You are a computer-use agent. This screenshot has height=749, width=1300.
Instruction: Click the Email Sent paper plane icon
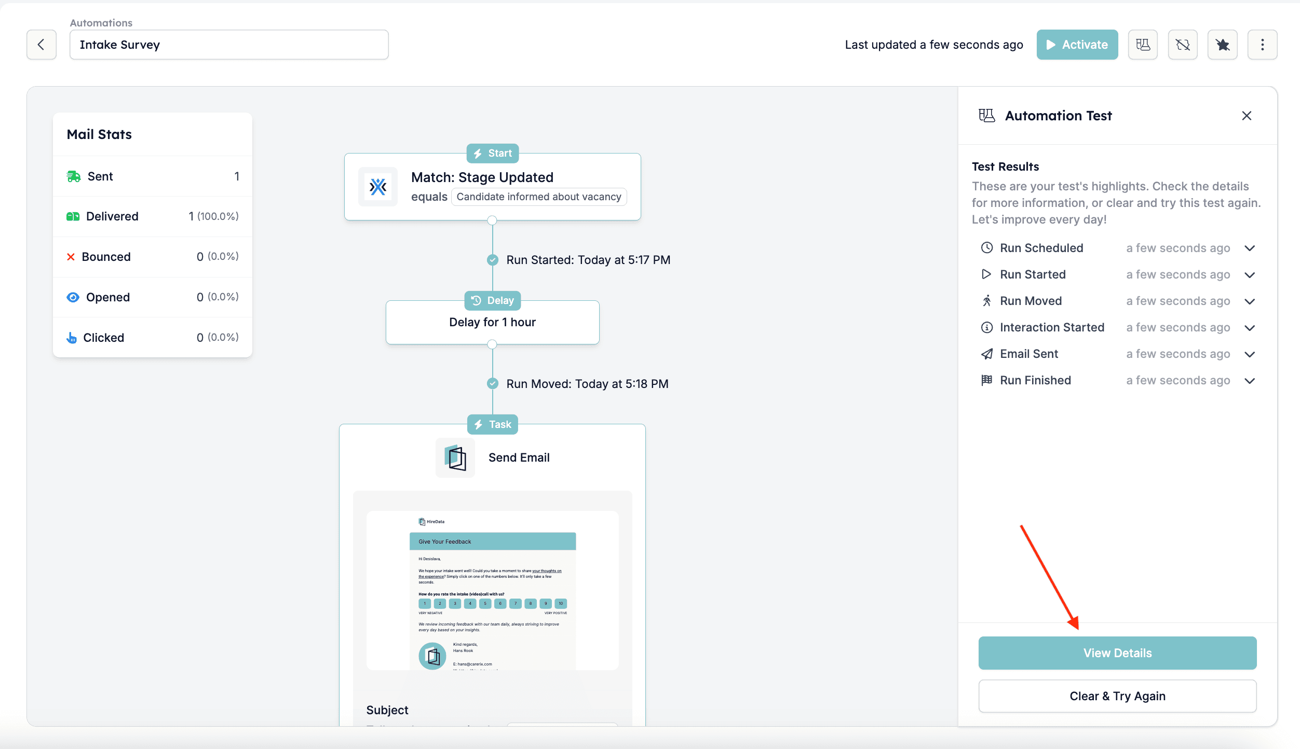tap(986, 354)
